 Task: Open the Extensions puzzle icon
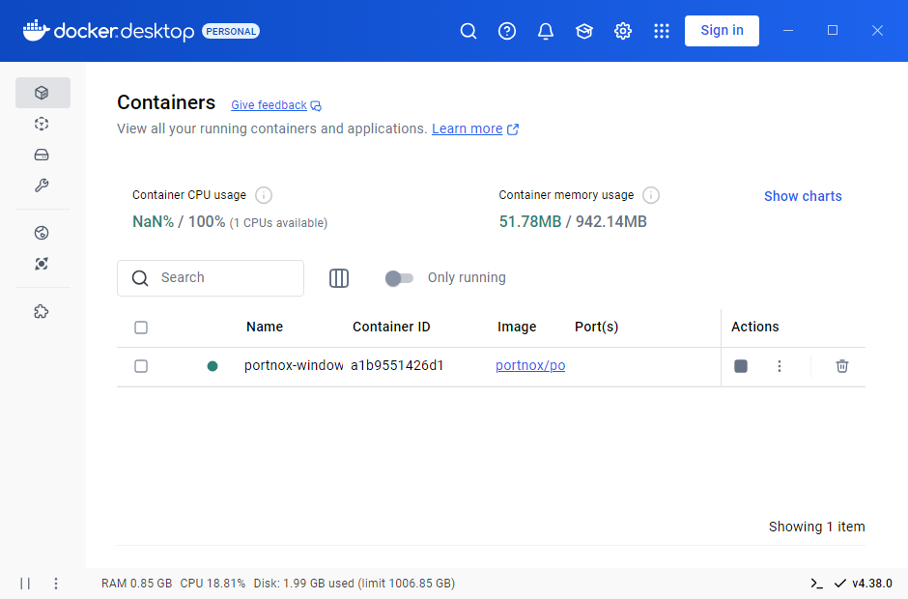point(42,312)
